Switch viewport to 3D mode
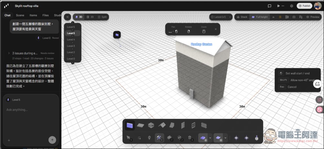Image resolution: width=324 pixels, height=149 pixels. pos(79,17)
